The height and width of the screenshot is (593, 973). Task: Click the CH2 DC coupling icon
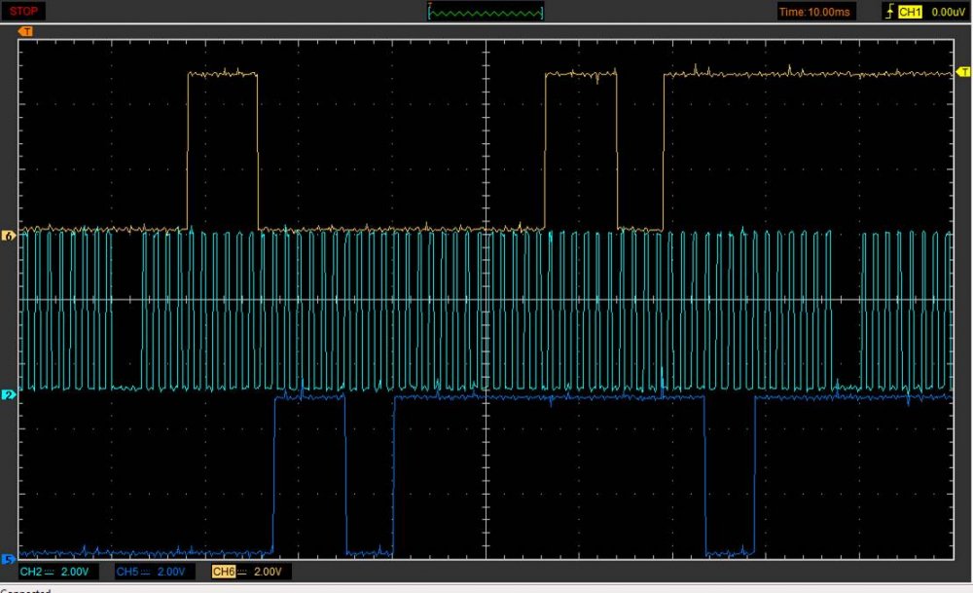pos(49,572)
